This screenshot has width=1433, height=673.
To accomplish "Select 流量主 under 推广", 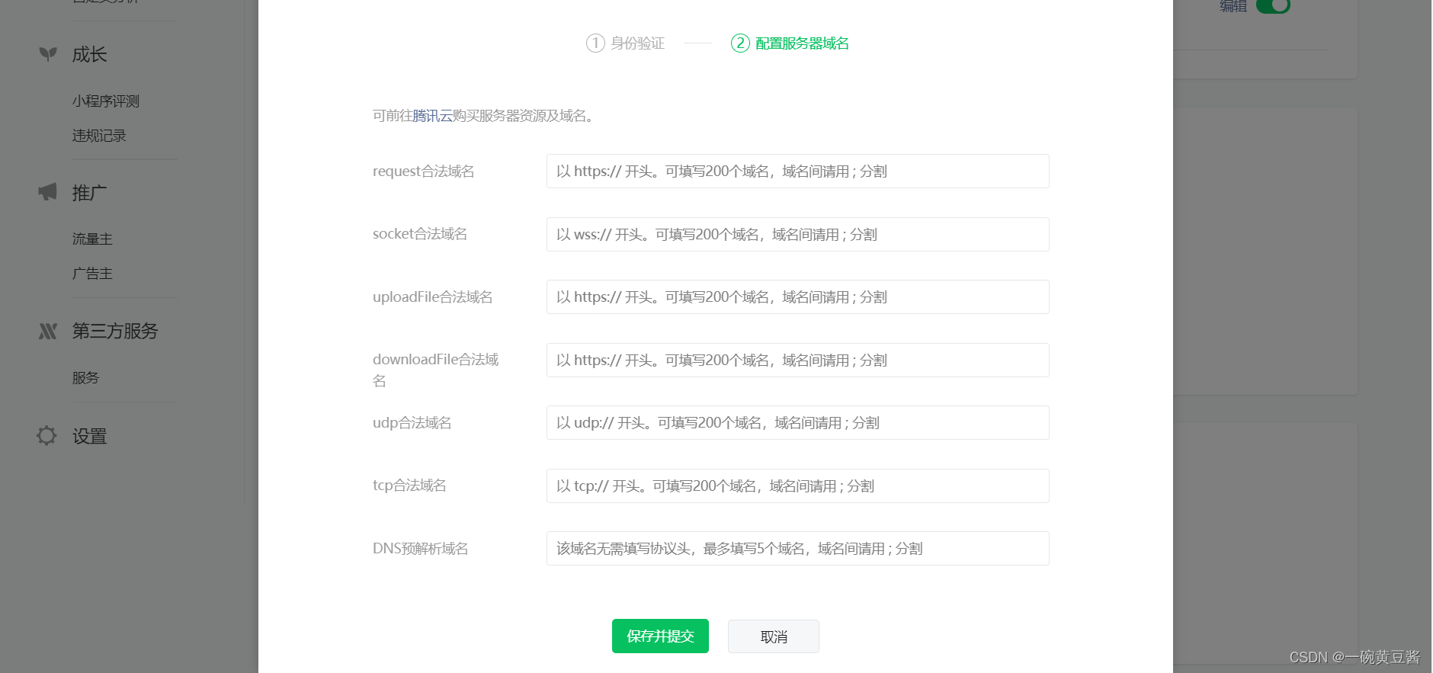I will click(x=92, y=239).
